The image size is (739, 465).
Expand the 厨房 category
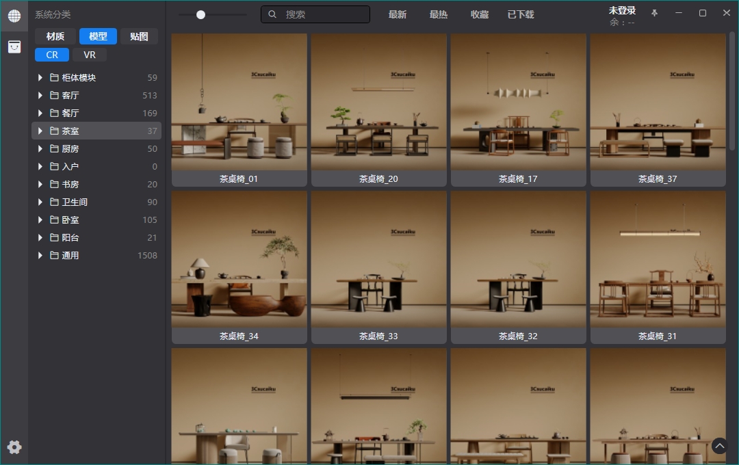[40, 149]
